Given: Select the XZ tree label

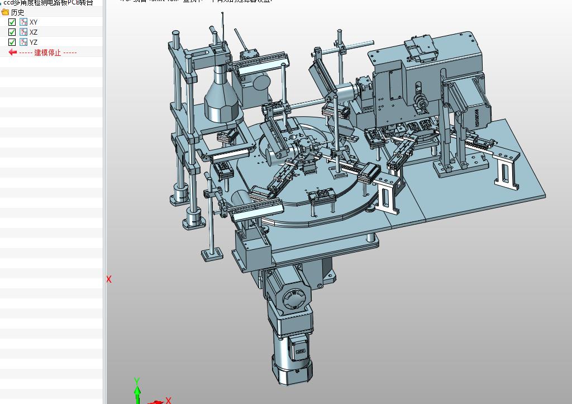Looking at the screenshot, I should (x=34, y=32).
